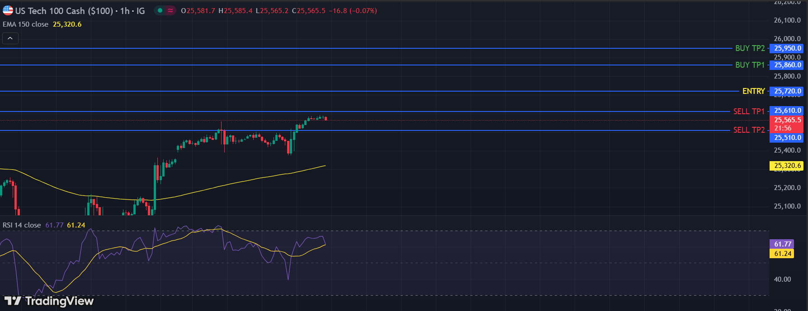The height and width of the screenshot is (311, 808).
Task: Click the 25,510.0 price axis tag
Action: point(787,138)
